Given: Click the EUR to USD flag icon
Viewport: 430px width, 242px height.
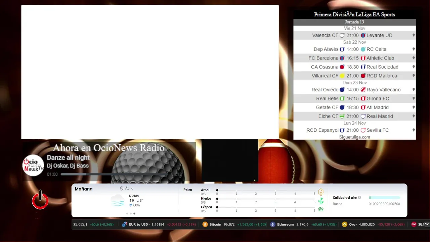Looking at the screenshot, I should (124, 225).
